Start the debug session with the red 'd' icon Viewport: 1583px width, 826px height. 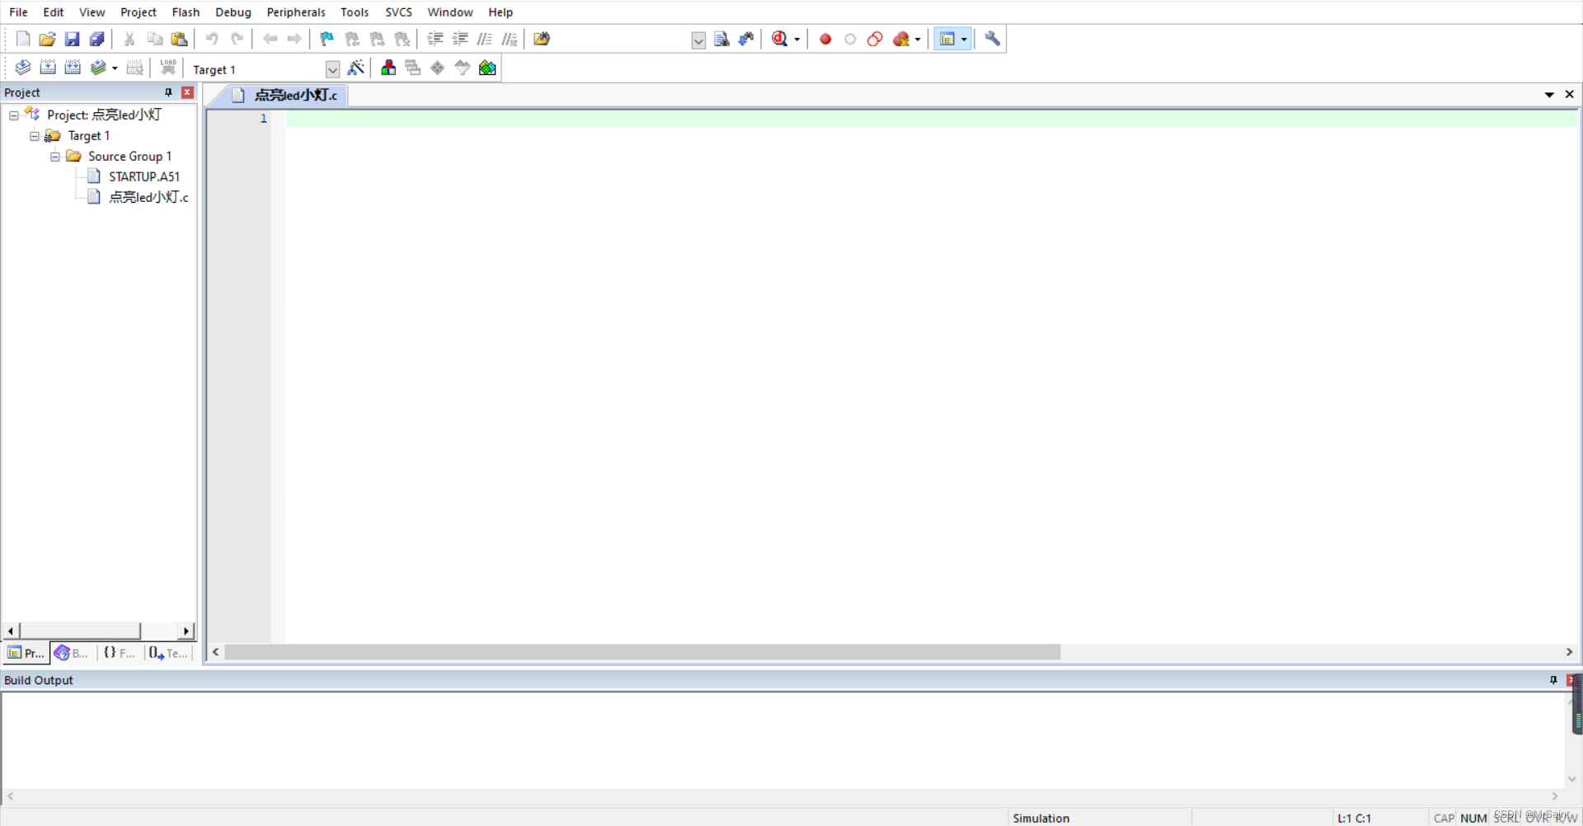pyautogui.click(x=779, y=39)
